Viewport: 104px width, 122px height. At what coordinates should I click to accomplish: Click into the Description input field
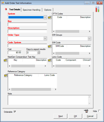coord(27,31)
